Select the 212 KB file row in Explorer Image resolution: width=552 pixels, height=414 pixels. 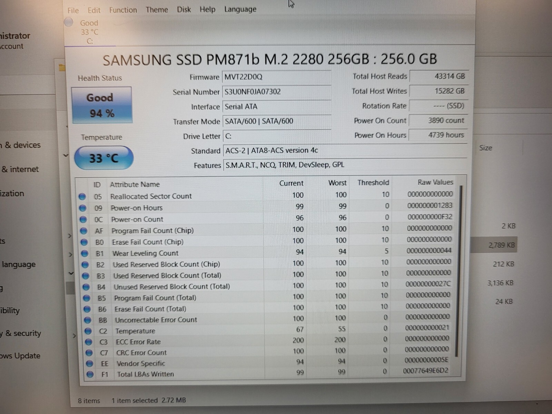(503, 264)
